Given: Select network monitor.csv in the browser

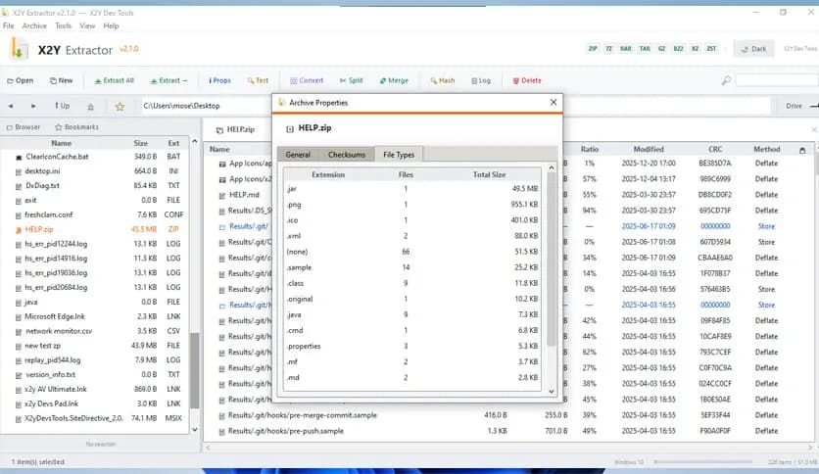Looking at the screenshot, I should pyautogui.click(x=97, y=331).
